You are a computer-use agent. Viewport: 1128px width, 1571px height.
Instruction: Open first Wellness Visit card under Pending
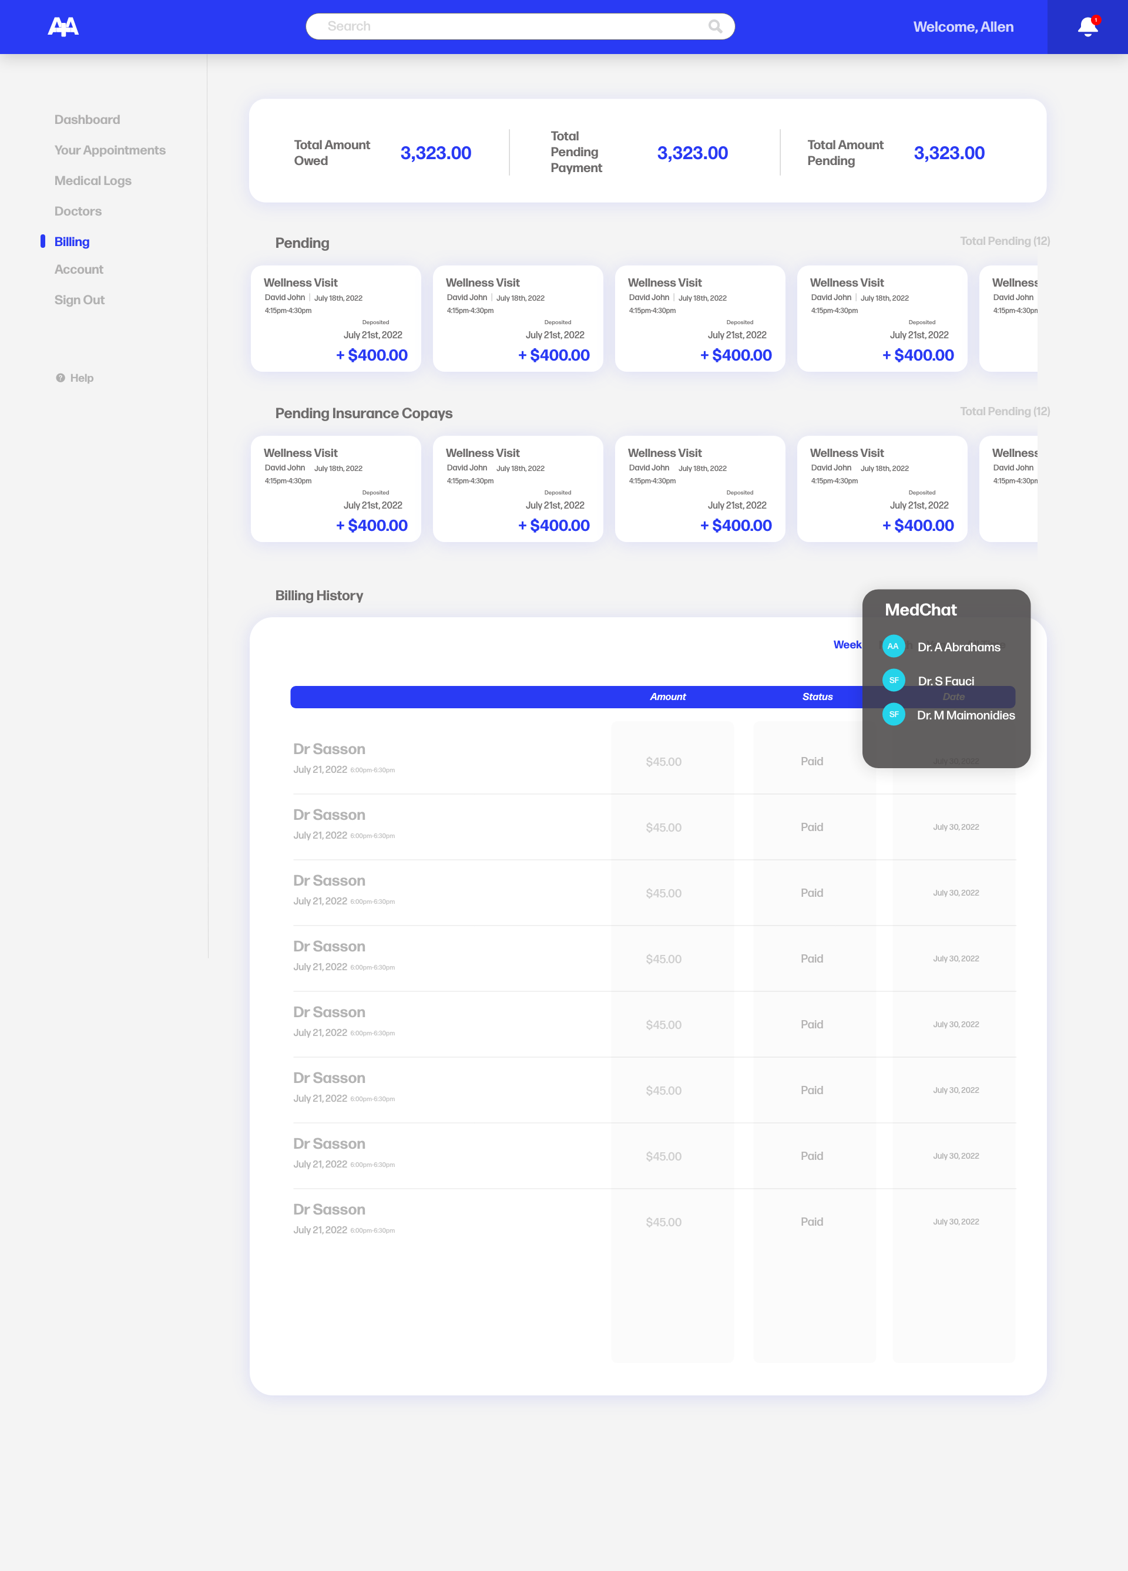335,319
